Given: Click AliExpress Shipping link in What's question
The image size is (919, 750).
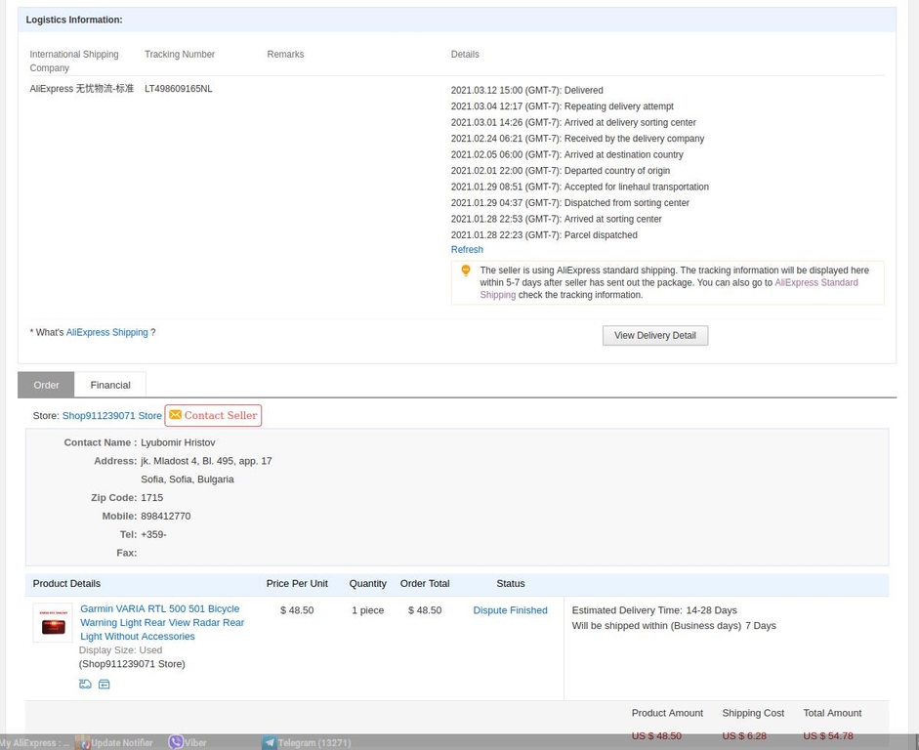Looking at the screenshot, I should [106, 333].
